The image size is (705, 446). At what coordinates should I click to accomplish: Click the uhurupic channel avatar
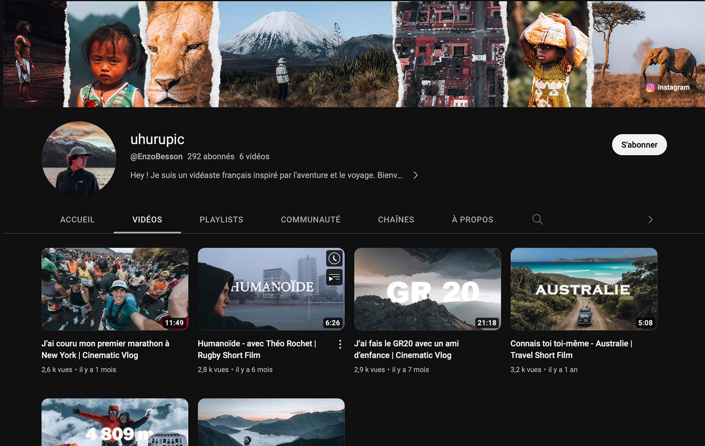click(79, 158)
